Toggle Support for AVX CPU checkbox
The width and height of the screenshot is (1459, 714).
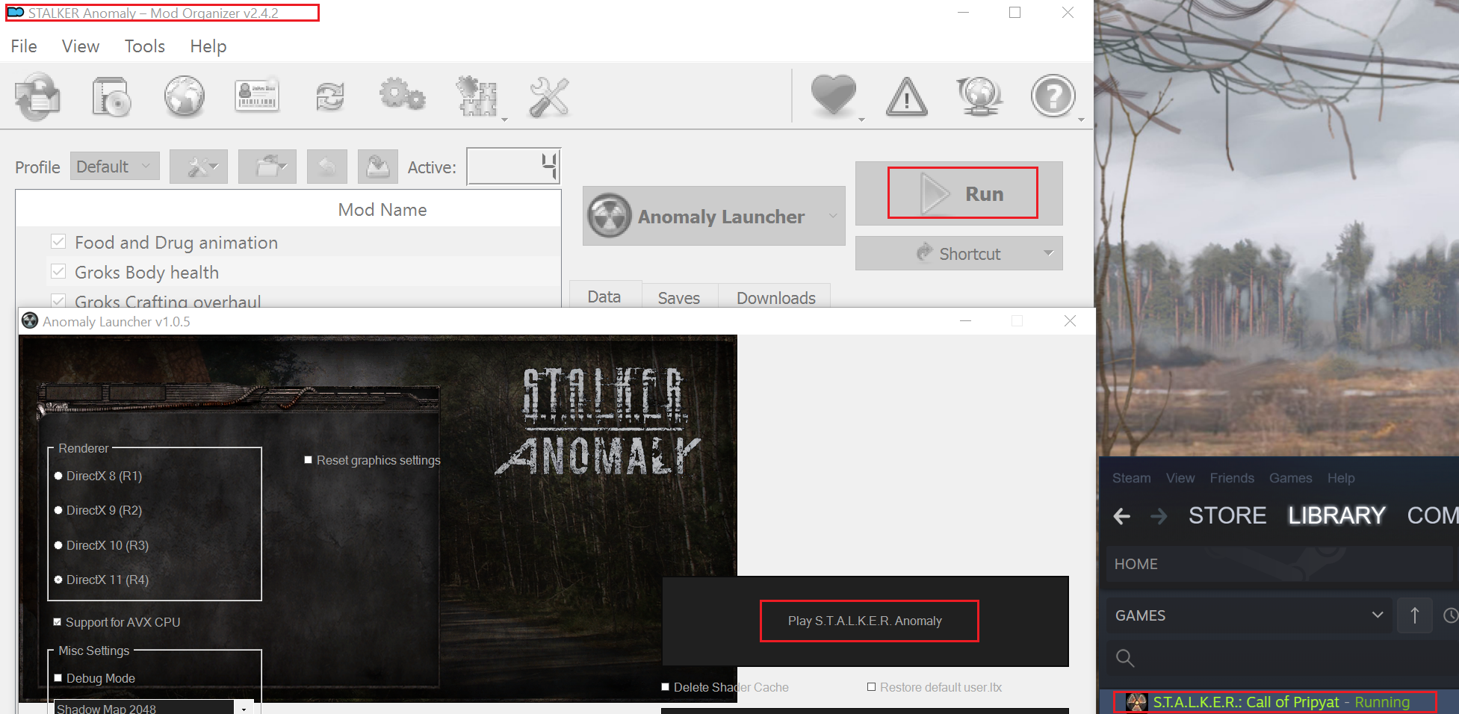(58, 622)
